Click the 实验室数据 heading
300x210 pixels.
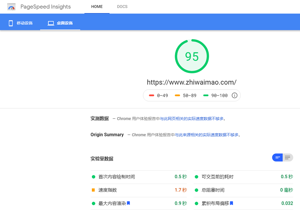click(x=102, y=159)
